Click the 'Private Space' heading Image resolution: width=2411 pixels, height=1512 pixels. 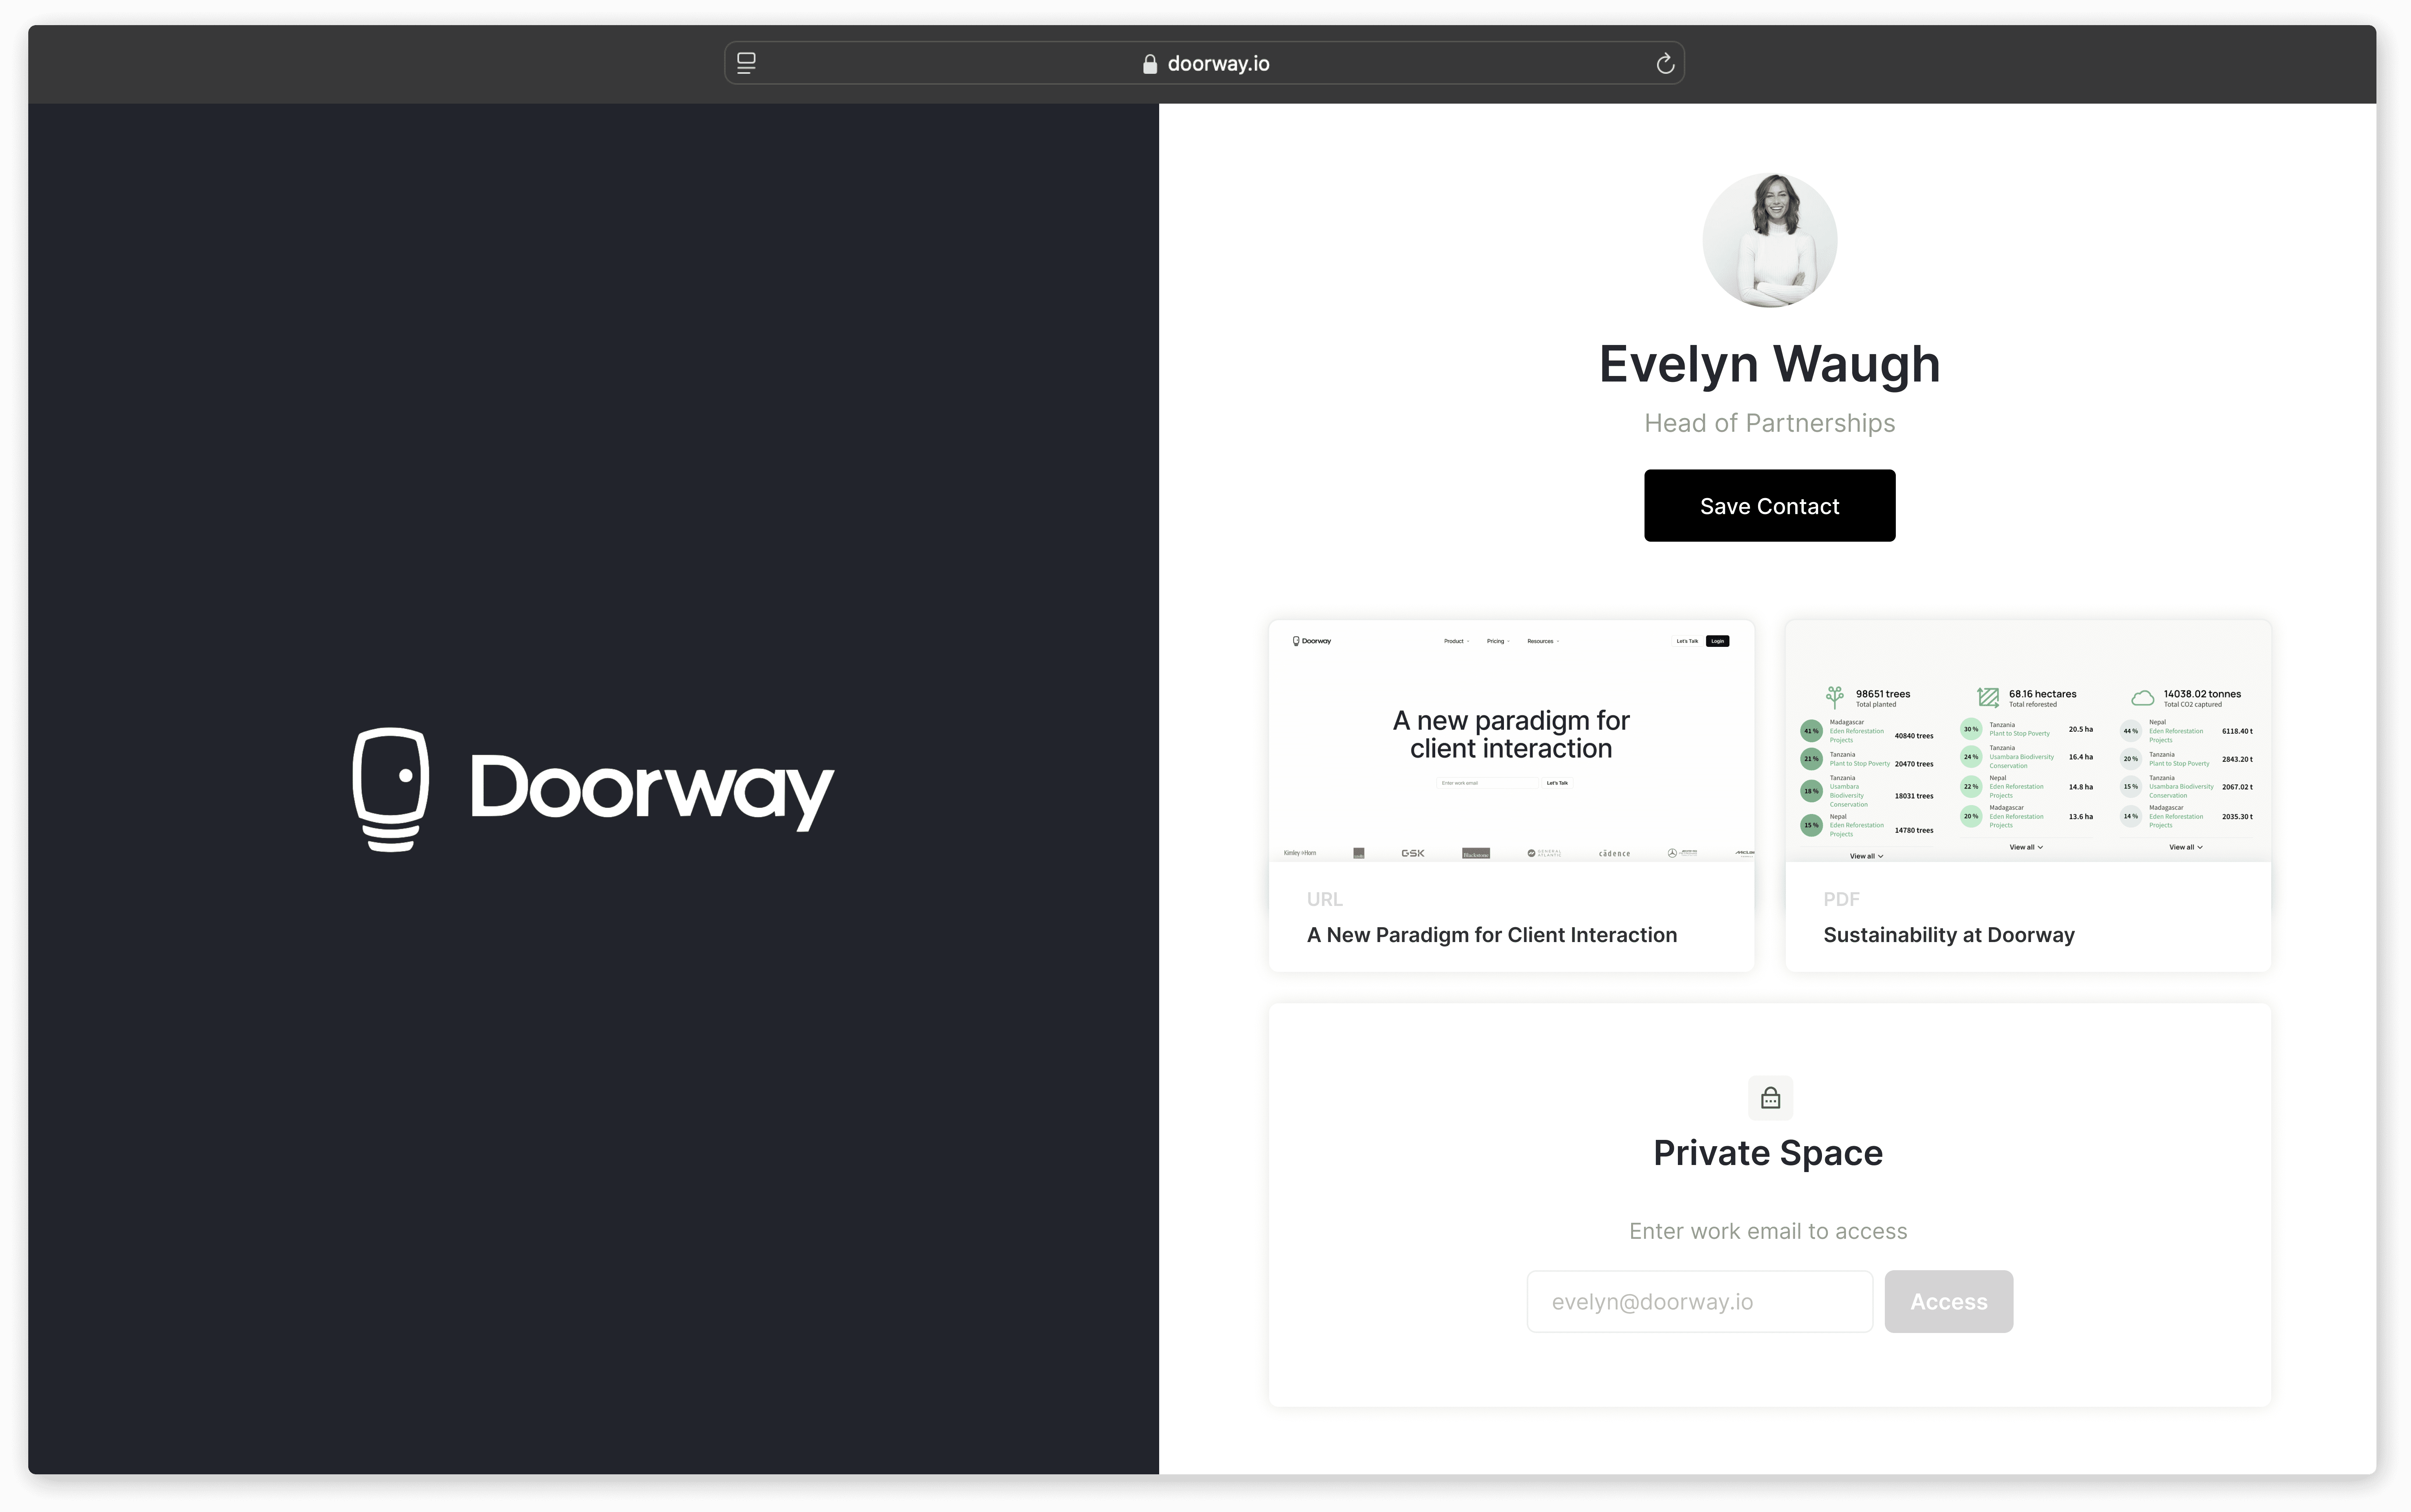(1769, 1153)
